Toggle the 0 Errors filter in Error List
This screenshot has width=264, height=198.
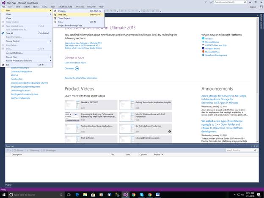19,150
